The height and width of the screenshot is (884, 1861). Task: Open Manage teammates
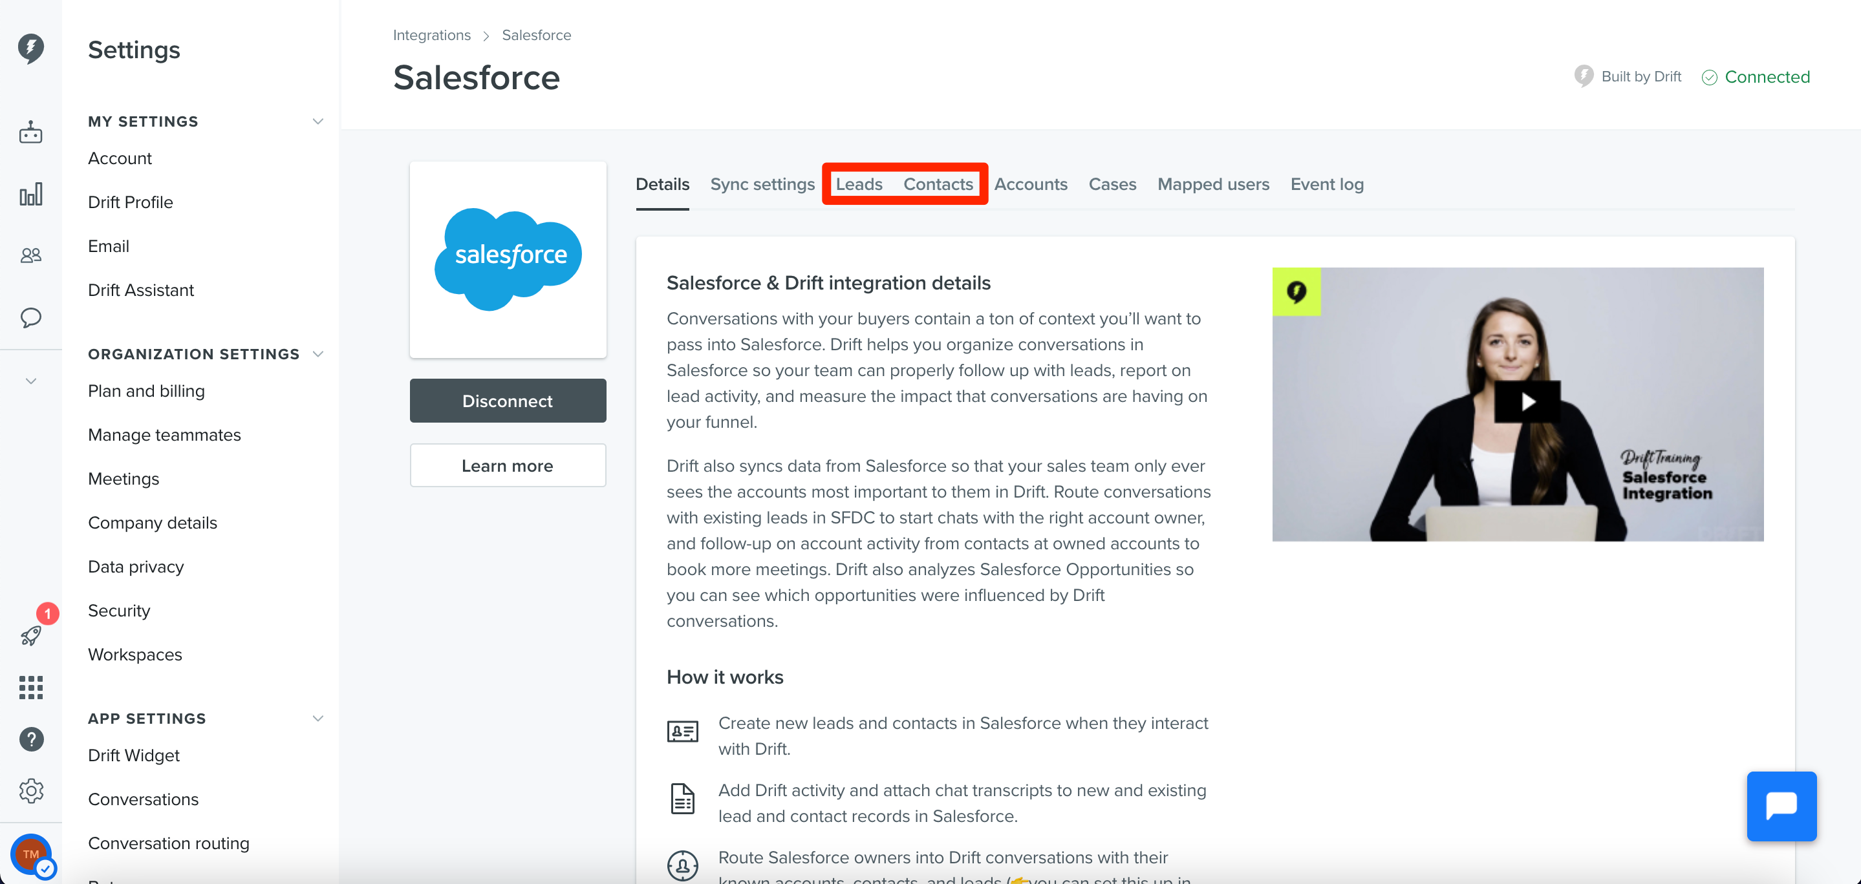[164, 436]
